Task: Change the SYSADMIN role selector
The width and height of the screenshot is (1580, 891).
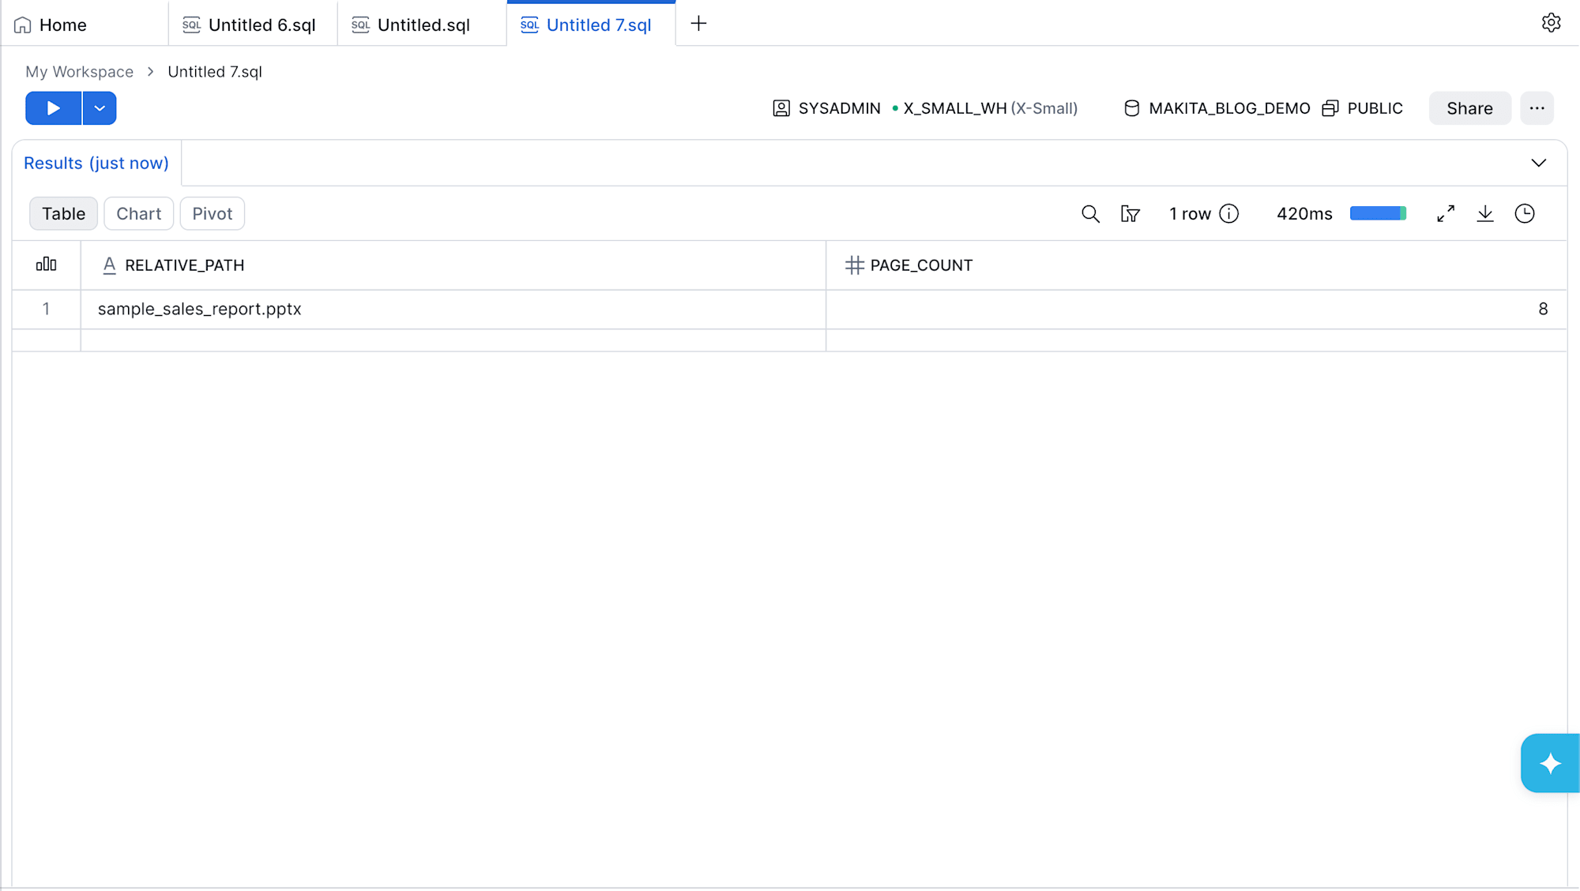Action: (x=826, y=108)
